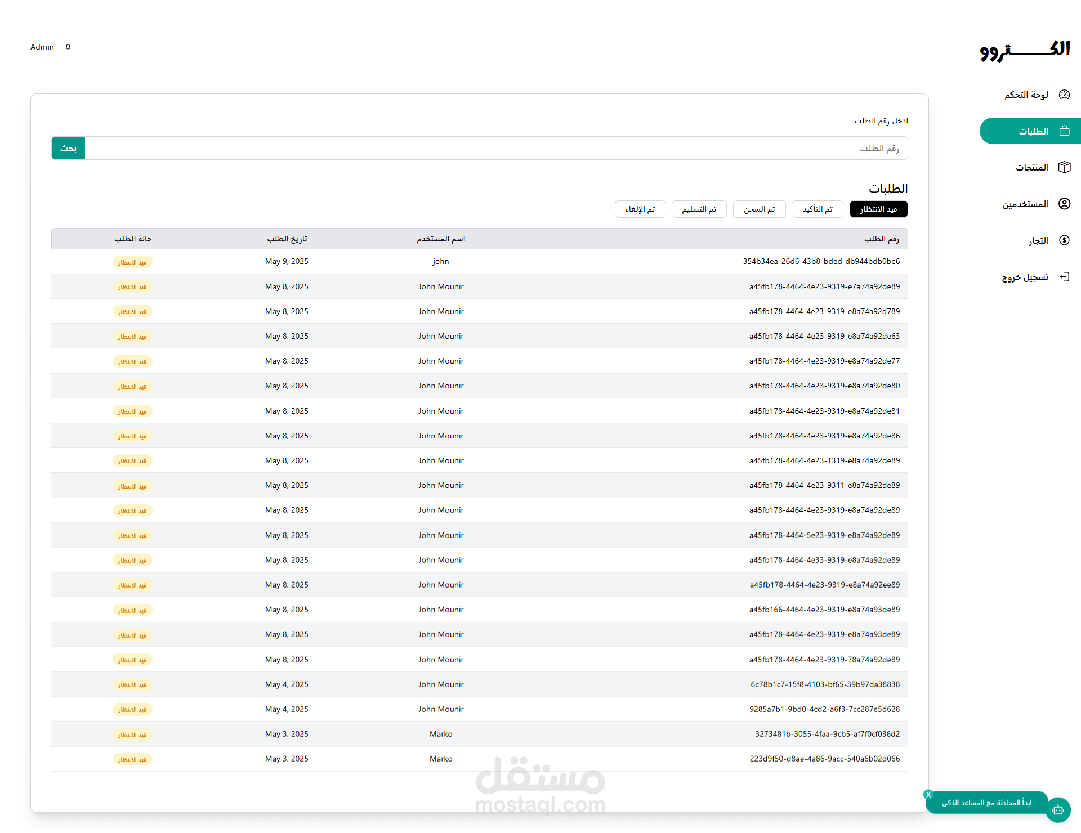This screenshot has width=1081, height=833.
Task: Click the dashboard gauge icon in sidebar
Action: 1064,95
